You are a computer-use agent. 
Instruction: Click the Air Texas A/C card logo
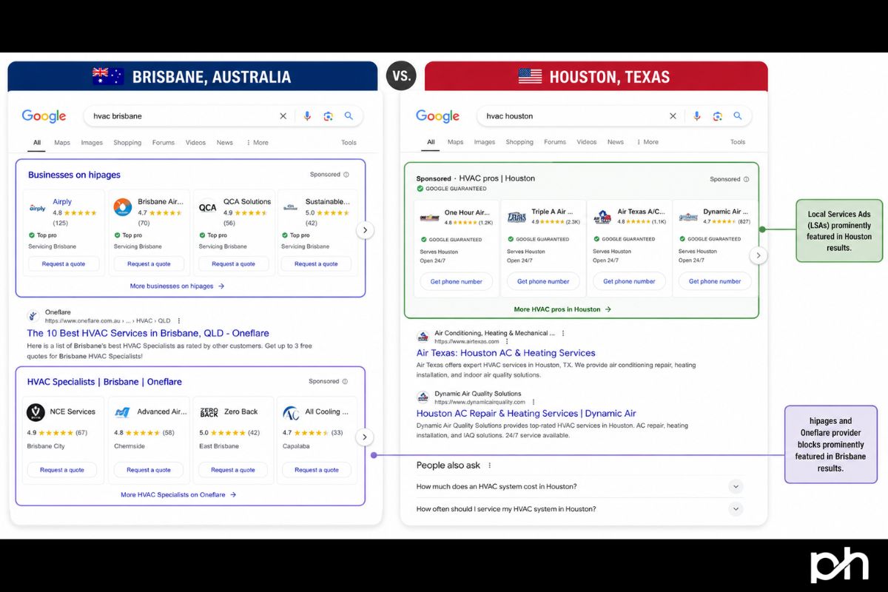602,218
